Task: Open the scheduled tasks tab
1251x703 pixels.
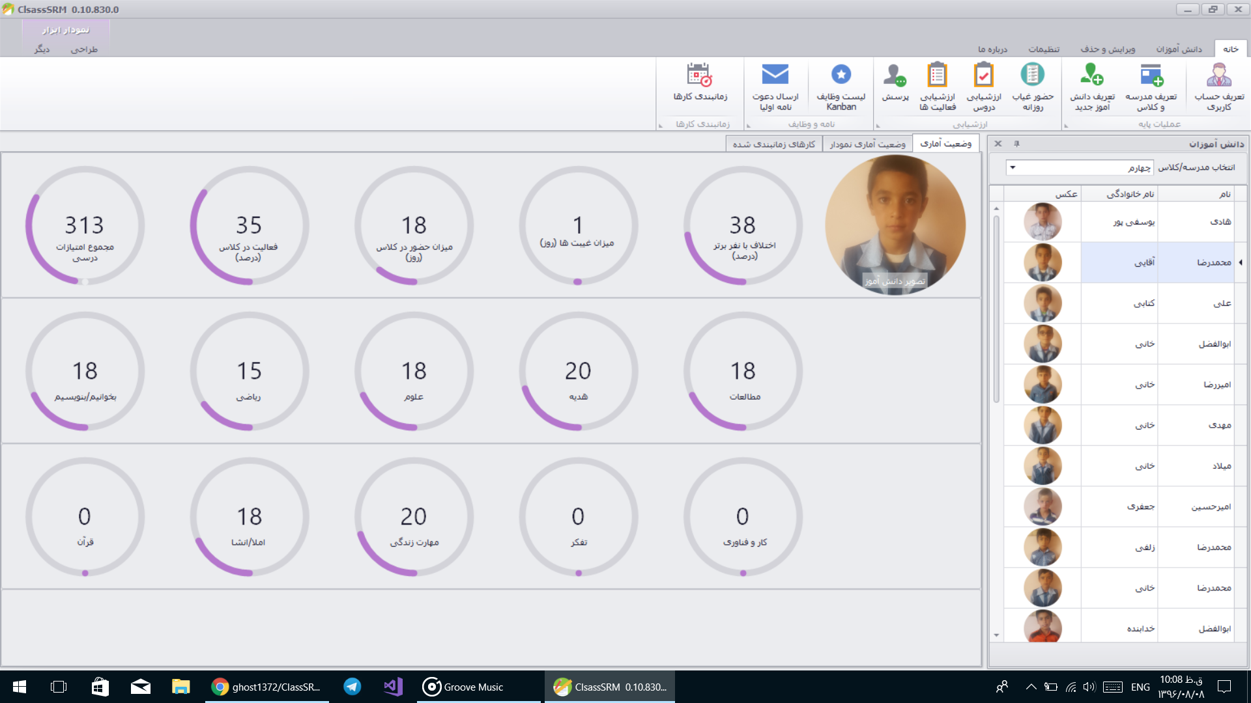Action: point(773,144)
